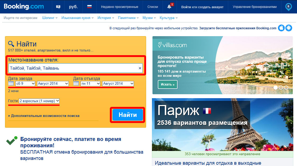
Task: Open check-out day dropdown пн 11
Action: click(90, 83)
